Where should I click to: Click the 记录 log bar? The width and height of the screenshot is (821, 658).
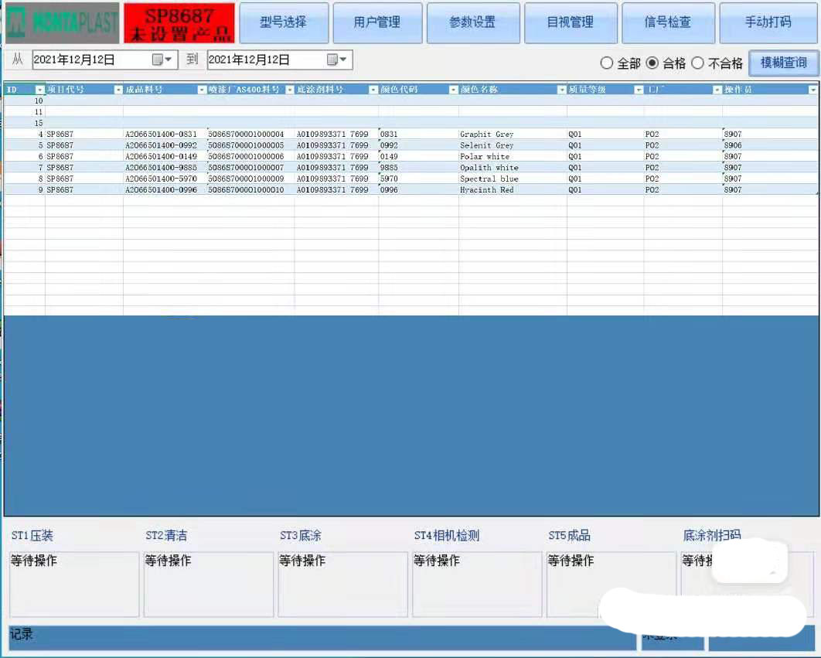pos(322,638)
